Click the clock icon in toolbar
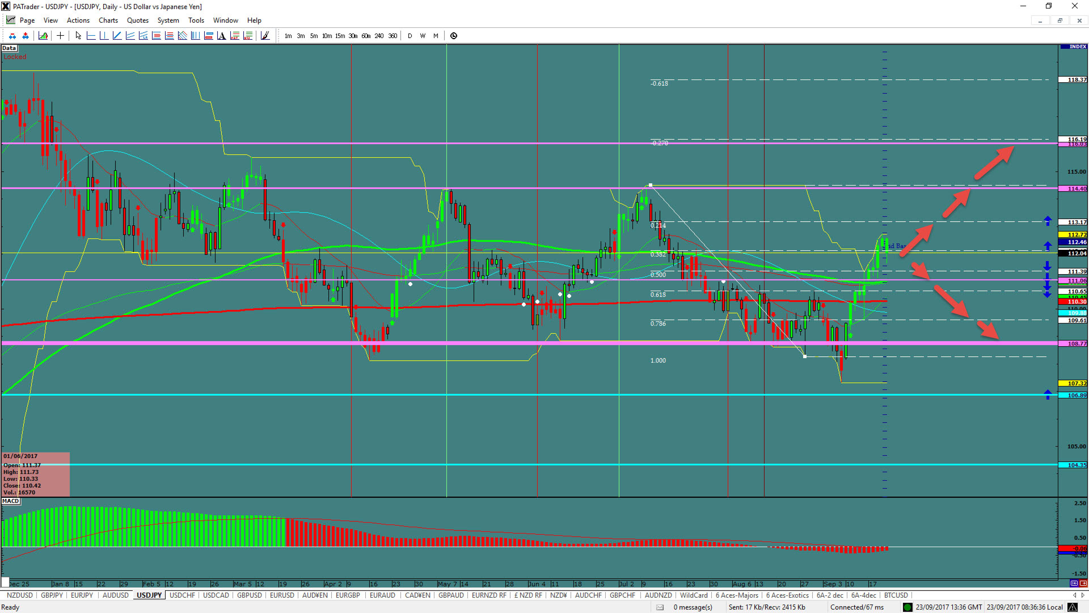The width and height of the screenshot is (1089, 613). [x=454, y=36]
